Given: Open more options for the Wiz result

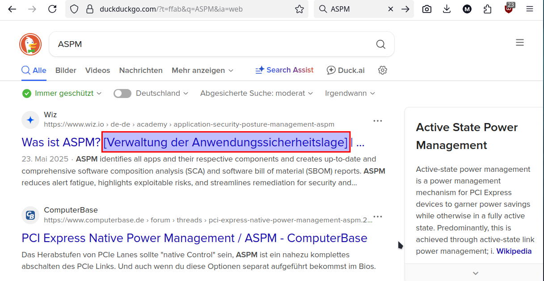Looking at the screenshot, I should [378, 121].
